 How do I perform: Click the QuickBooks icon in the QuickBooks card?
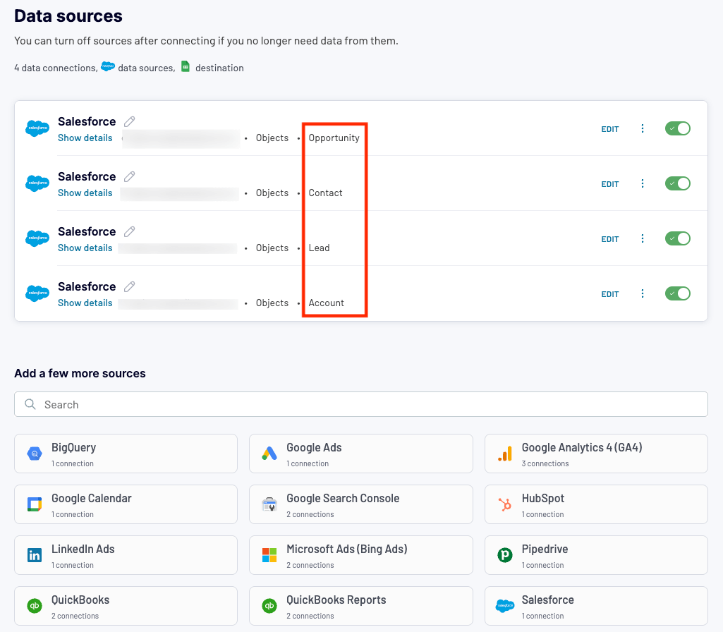(35, 606)
